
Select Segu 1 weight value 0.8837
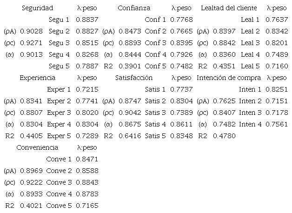click(87, 20)
